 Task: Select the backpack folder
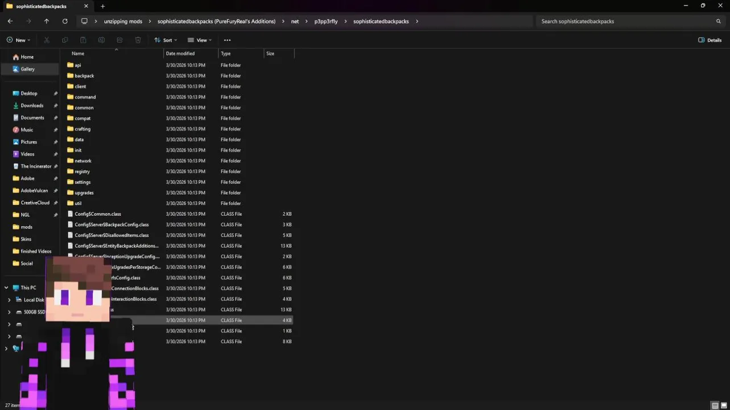[84, 76]
